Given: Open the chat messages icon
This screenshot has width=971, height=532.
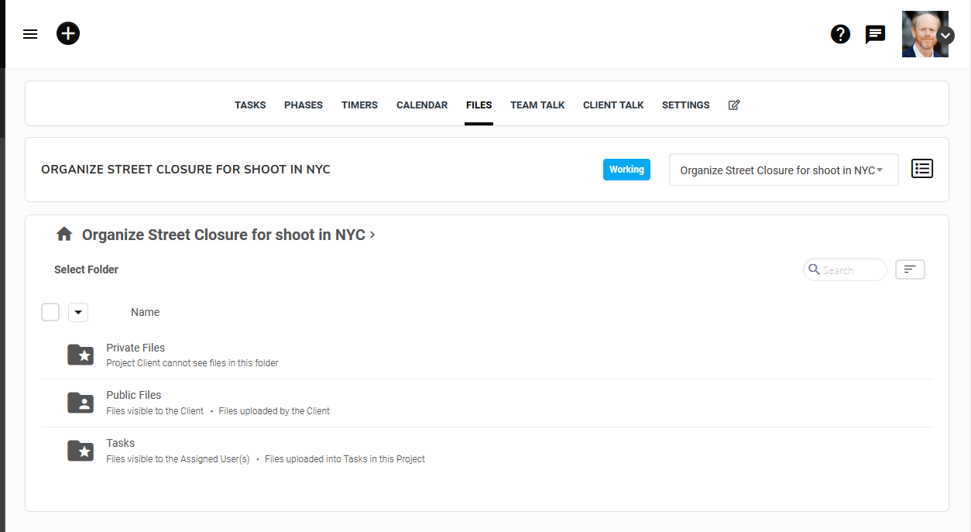Looking at the screenshot, I should pyautogui.click(x=875, y=35).
